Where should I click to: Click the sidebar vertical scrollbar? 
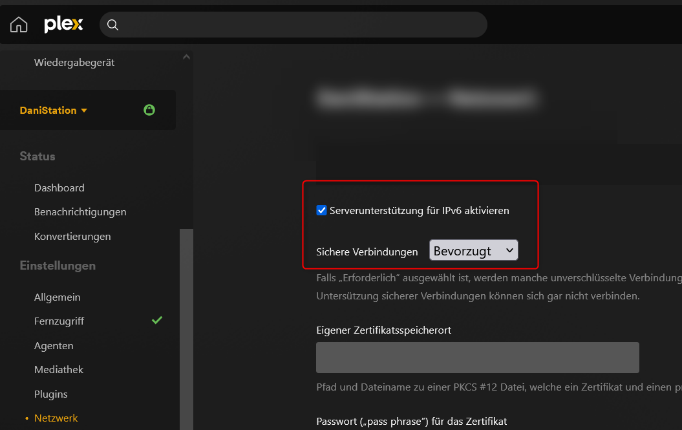click(186, 323)
